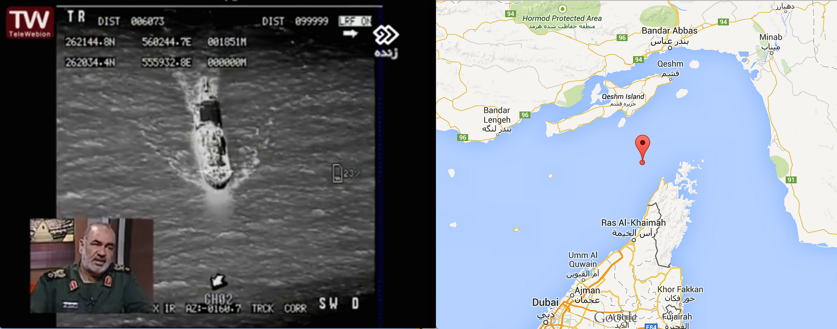This screenshot has height=329, width=837.
Task: Click the 000000M readout
Action: [x=227, y=62]
